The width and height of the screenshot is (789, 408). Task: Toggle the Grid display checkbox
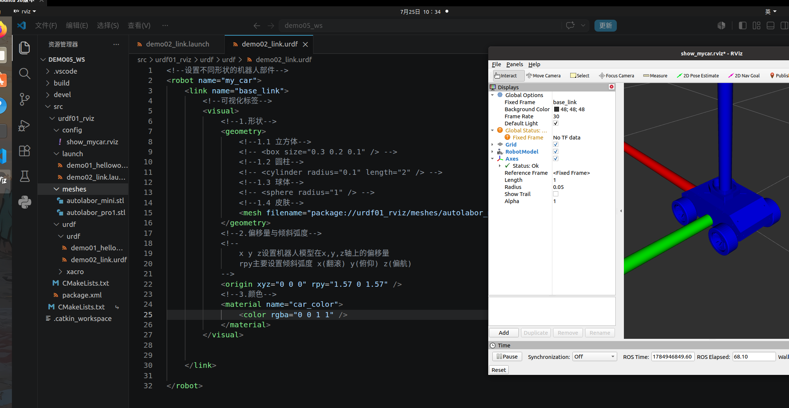tap(556, 145)
